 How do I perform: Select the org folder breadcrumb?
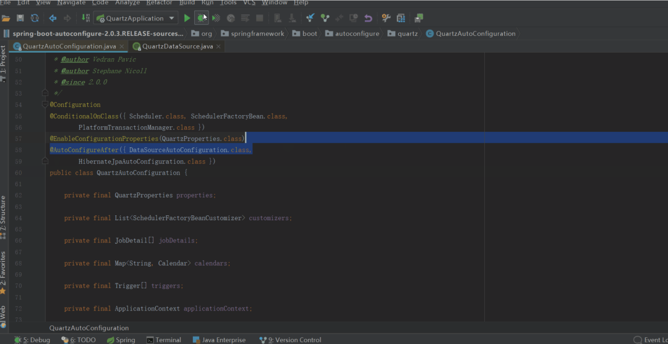202,33
